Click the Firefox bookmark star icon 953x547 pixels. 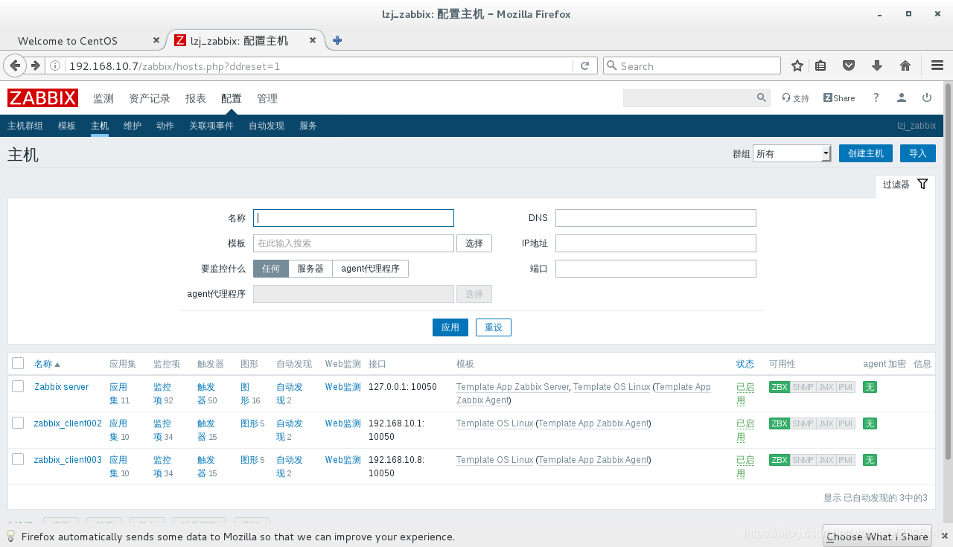[797, 65]
